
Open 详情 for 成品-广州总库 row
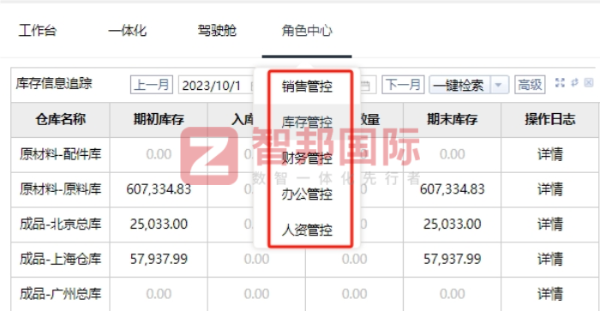click(550, 294)
